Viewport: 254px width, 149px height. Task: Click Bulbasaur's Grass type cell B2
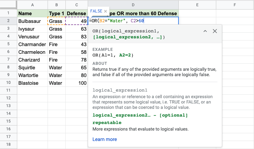pyautogui.click(x=56, y=21)
